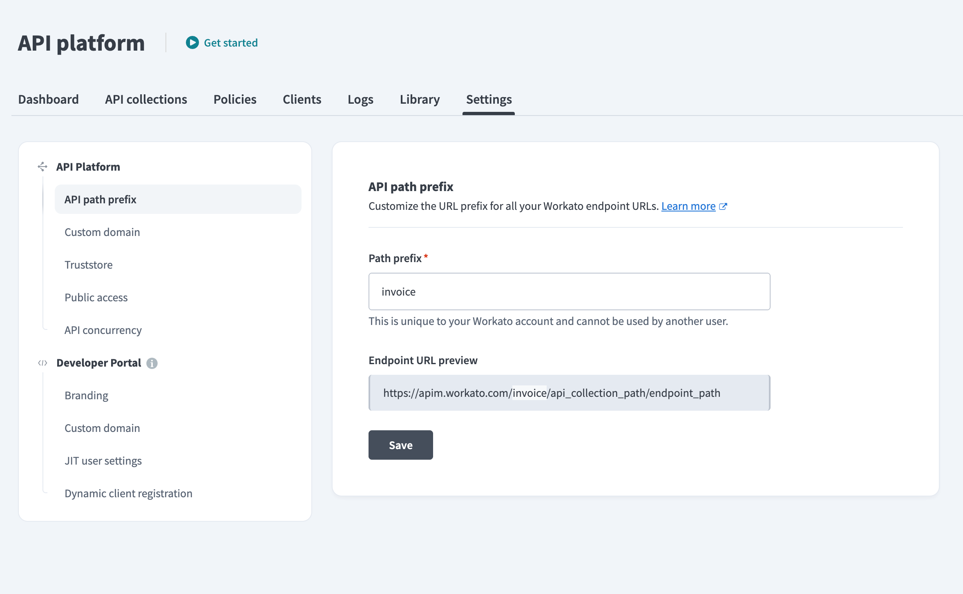Click the 'This is unique to your Workato account' note

(x=548, y=321)
